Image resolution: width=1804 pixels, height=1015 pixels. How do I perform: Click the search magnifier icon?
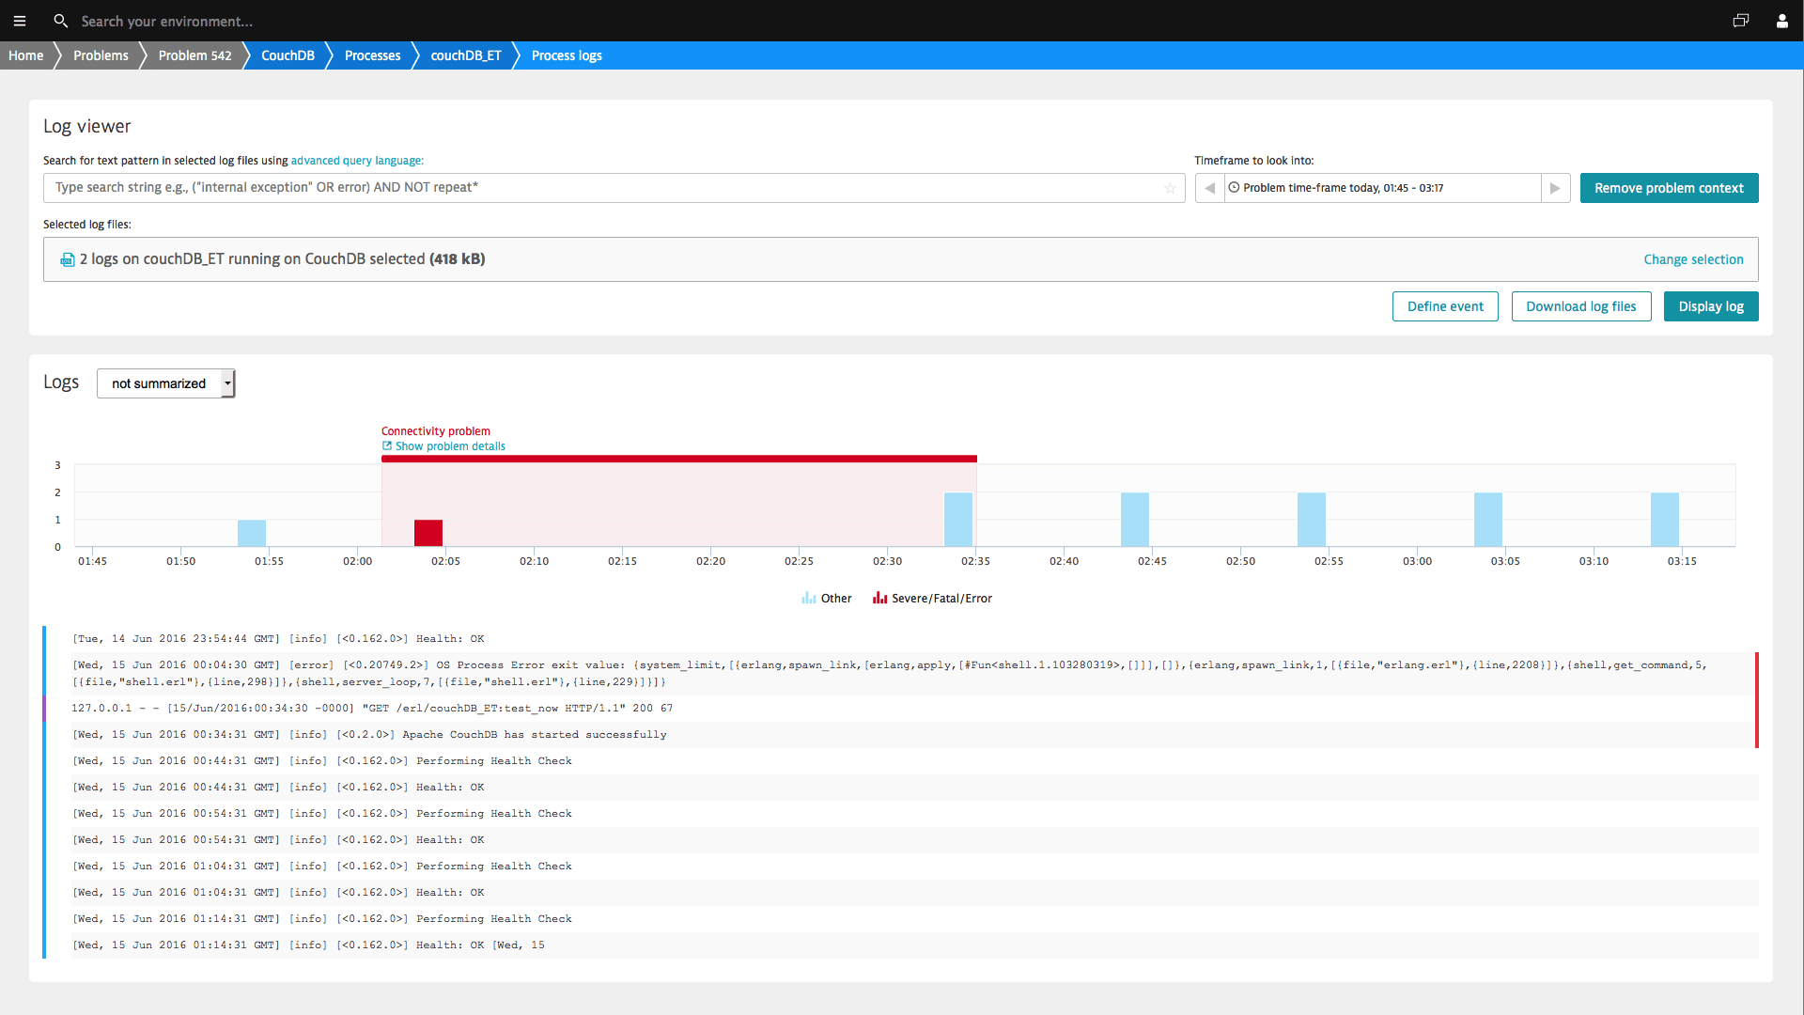click(x=59, y=21)
